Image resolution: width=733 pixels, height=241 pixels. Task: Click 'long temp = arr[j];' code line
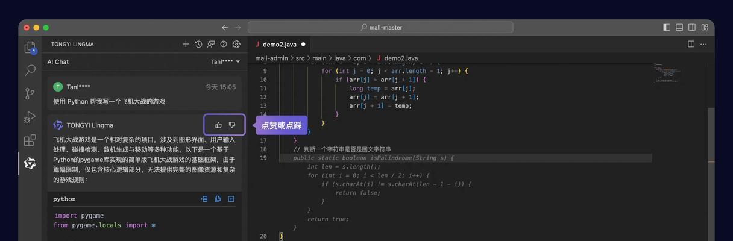382,88
